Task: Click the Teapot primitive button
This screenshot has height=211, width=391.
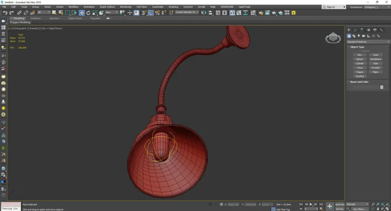Action: click(x=359, y=72)
